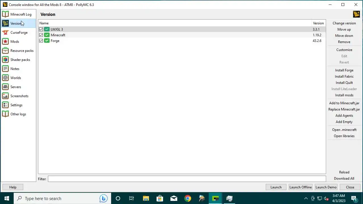Open the Worlds globe icon
This screenshot has width=363, height=204.
tap(5, 78)
